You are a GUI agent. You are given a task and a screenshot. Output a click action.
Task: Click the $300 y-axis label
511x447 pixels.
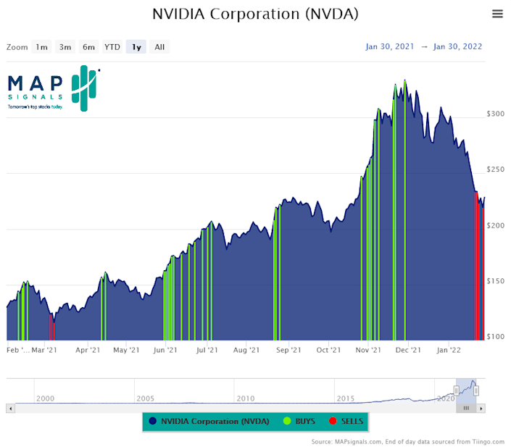click(x=495, y=114)
